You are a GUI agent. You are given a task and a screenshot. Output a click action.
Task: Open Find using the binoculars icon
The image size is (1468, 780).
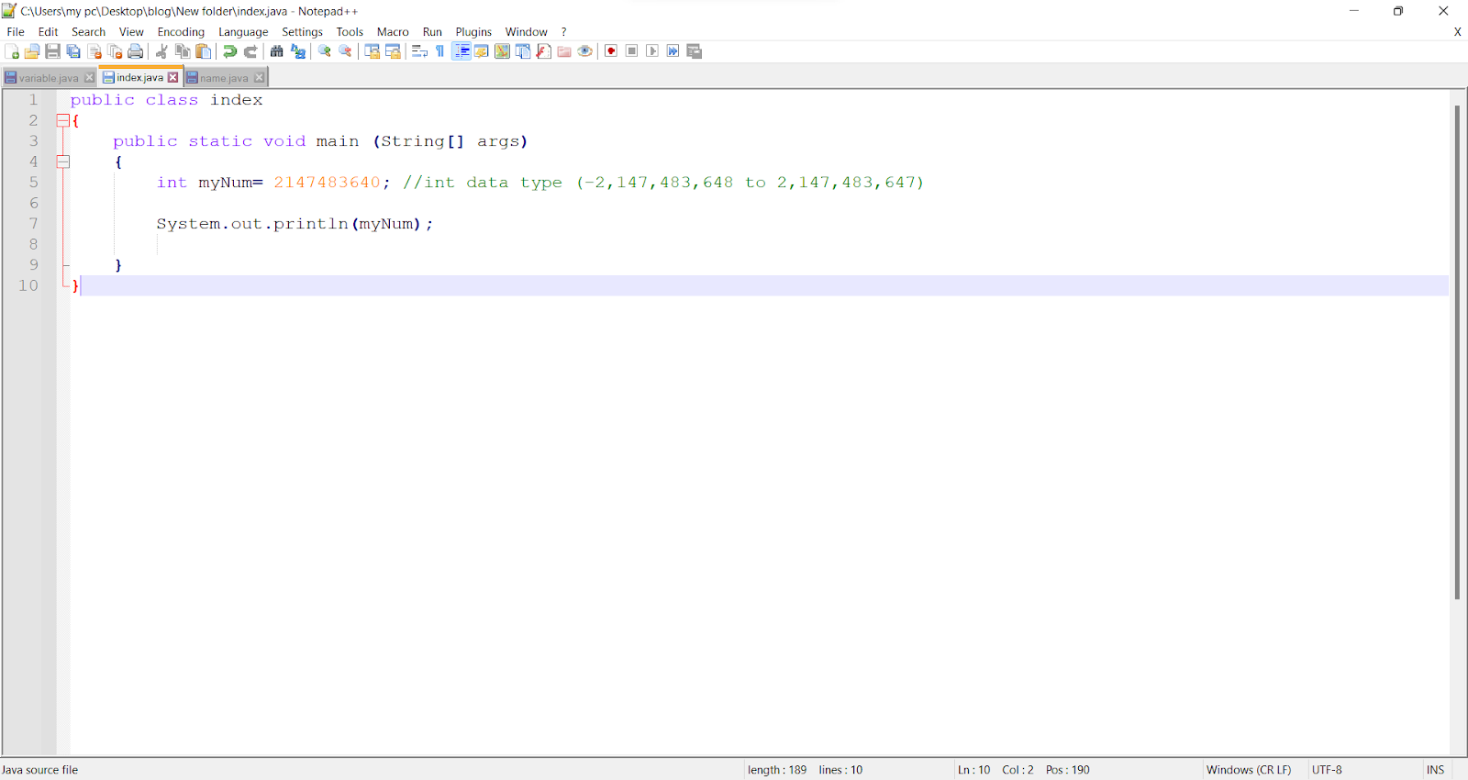point(276,51)
